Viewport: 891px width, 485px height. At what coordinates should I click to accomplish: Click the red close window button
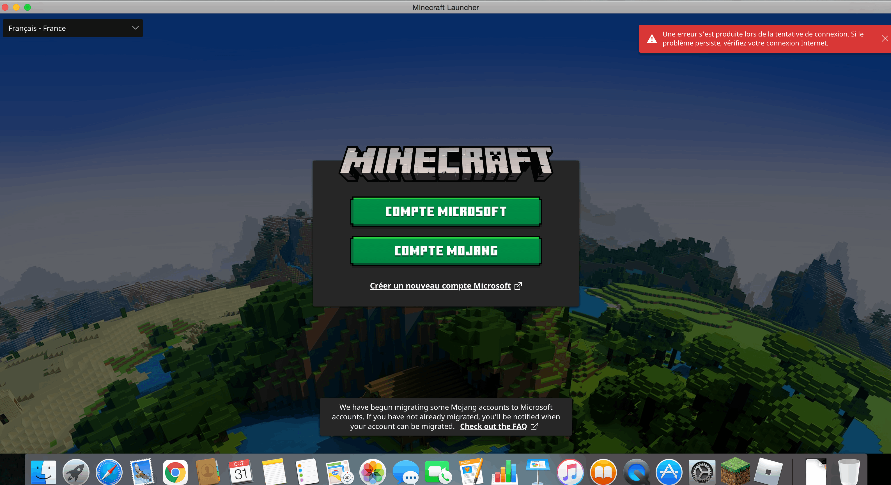coord(5,7)
